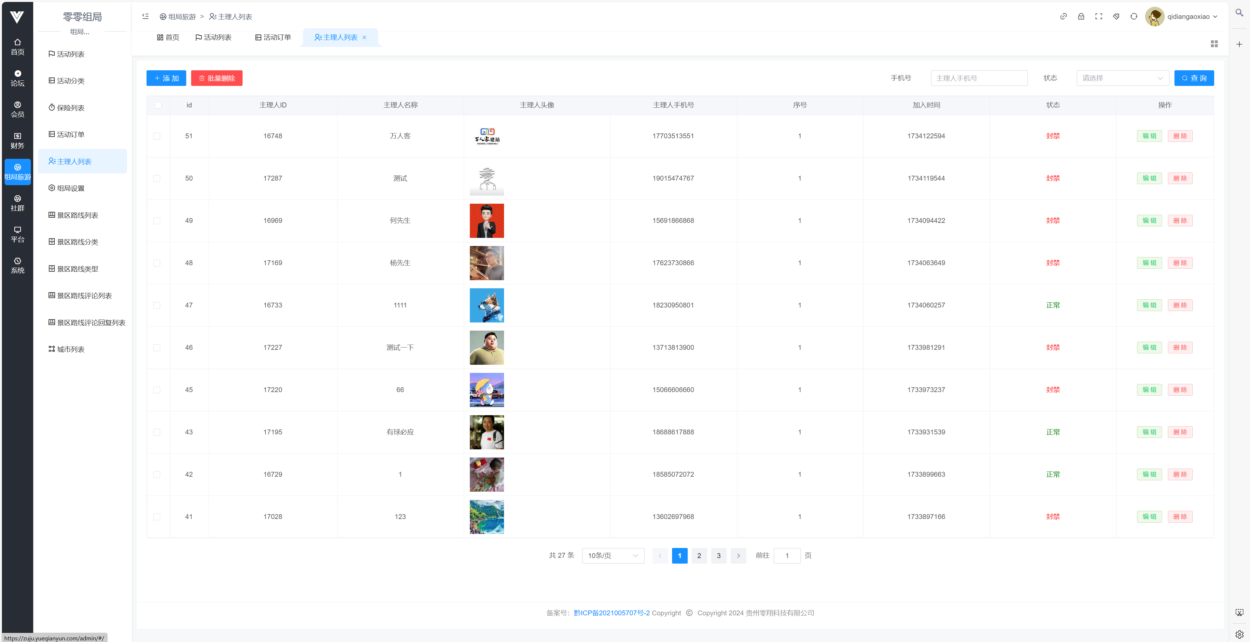Open the 系统 section in the left rail
Screen dimensions: 1250x642
[18, 265]
